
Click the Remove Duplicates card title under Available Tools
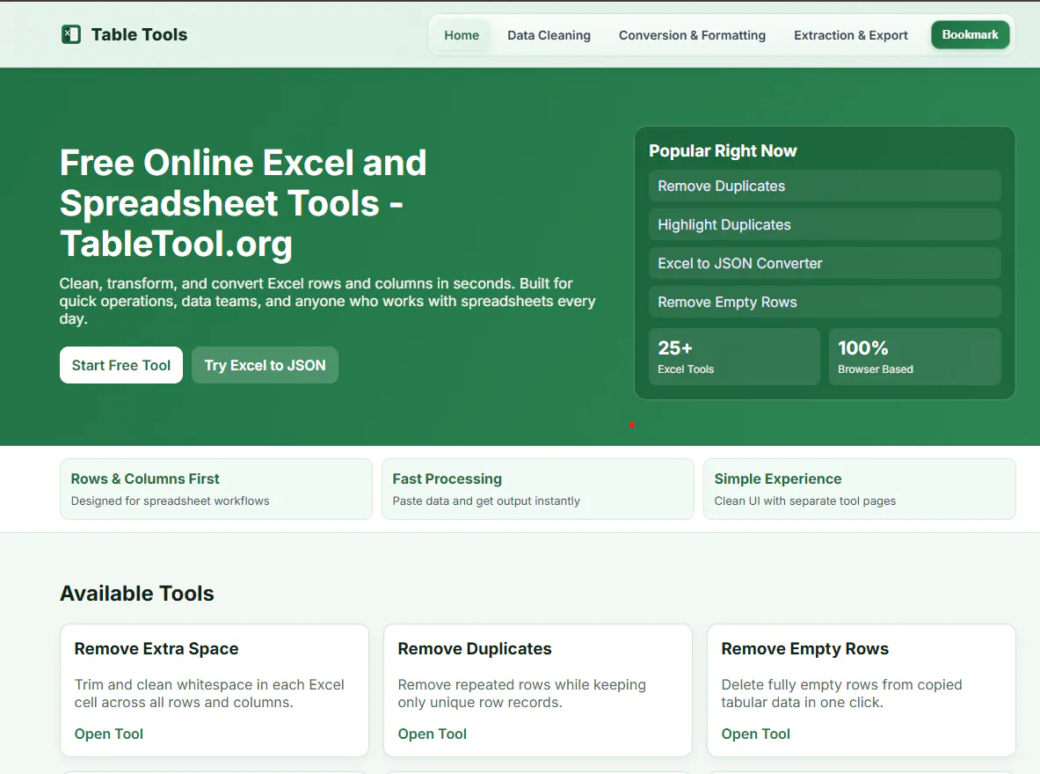point(475,648)
